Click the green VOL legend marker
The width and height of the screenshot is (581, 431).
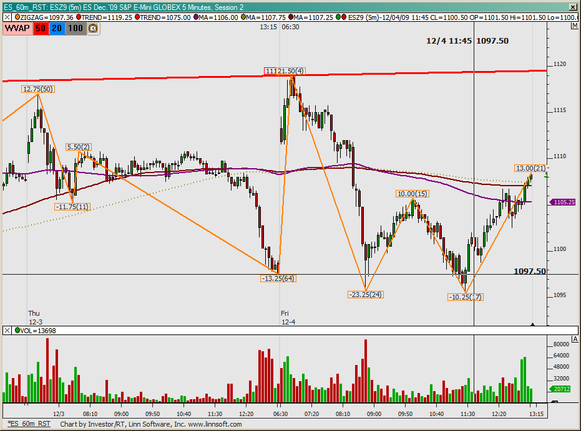(x=17, y=331)
